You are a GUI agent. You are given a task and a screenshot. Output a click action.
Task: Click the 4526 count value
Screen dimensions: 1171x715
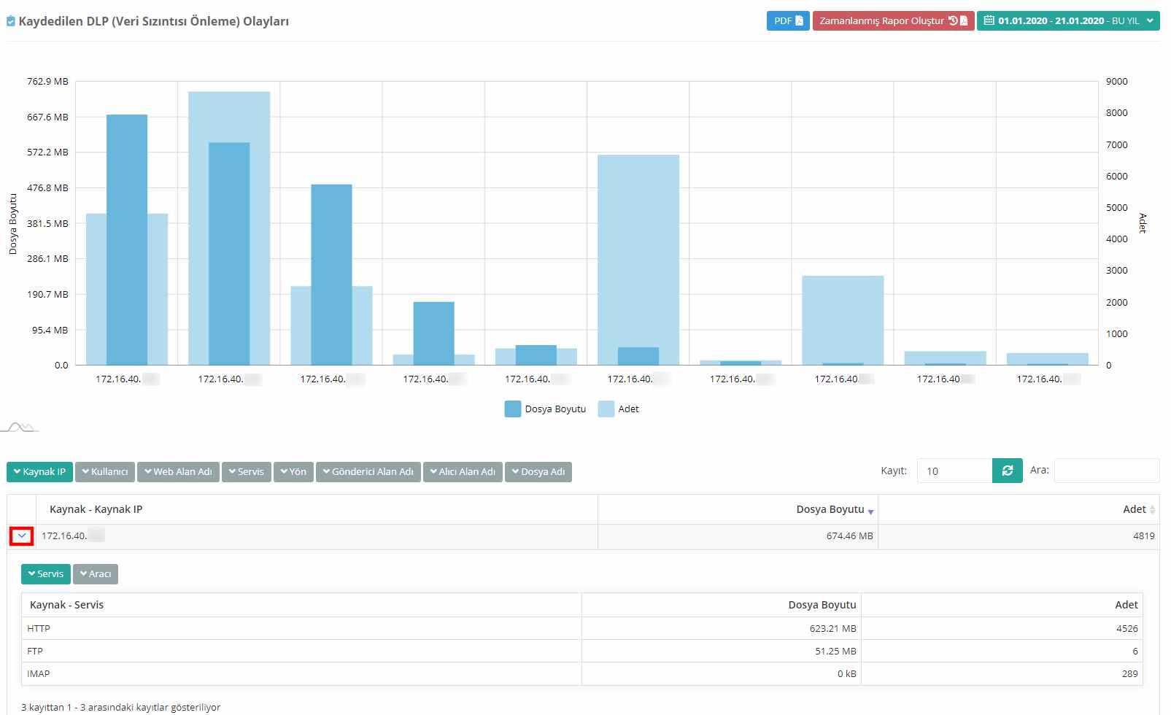tap(1127, 628)
